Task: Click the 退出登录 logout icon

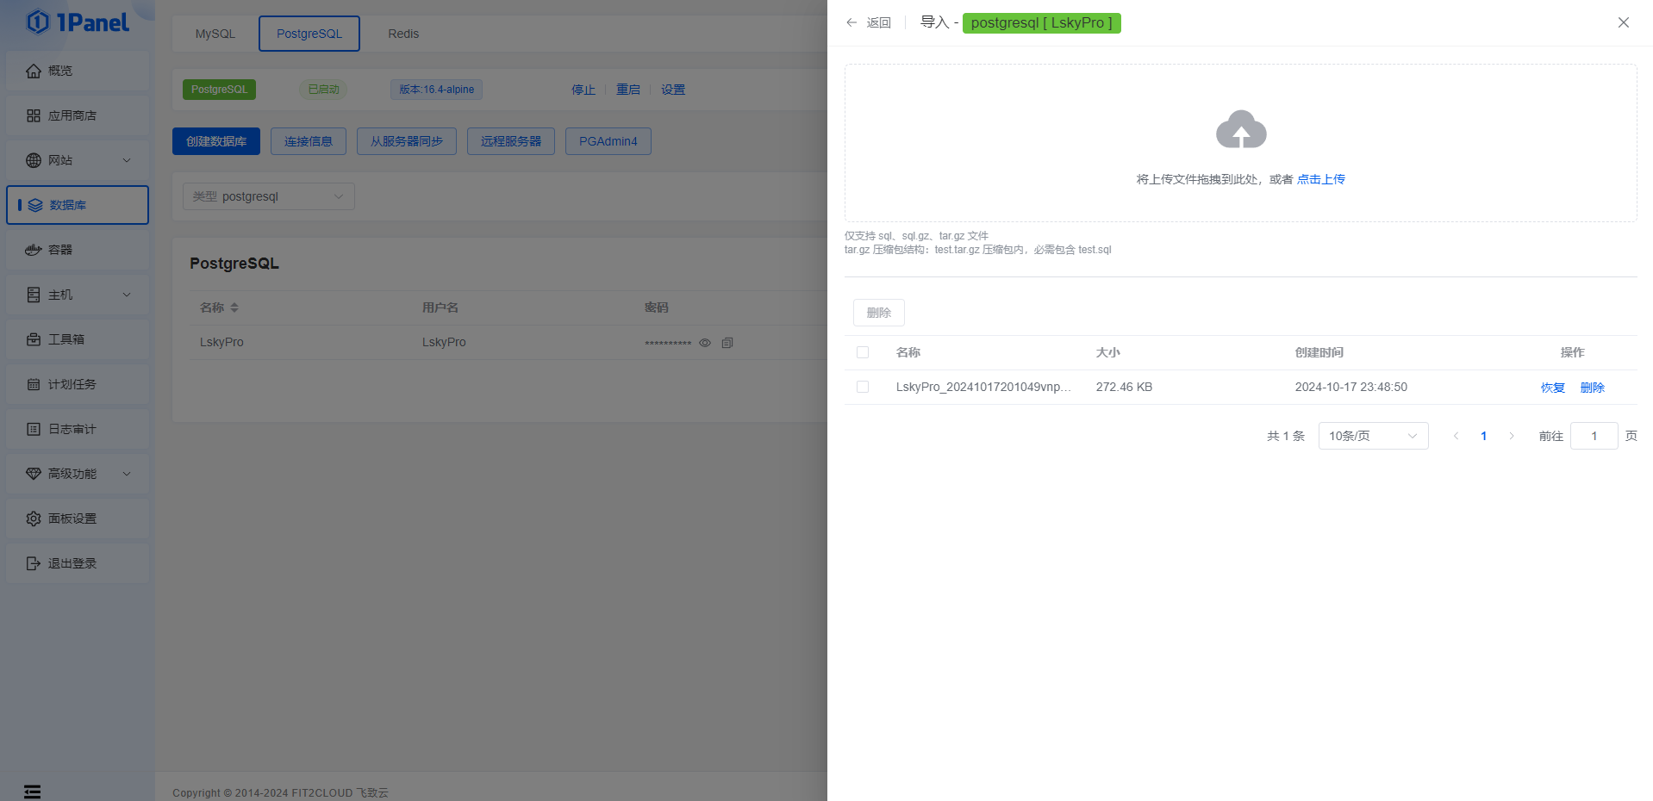Action: coord(34,563)
